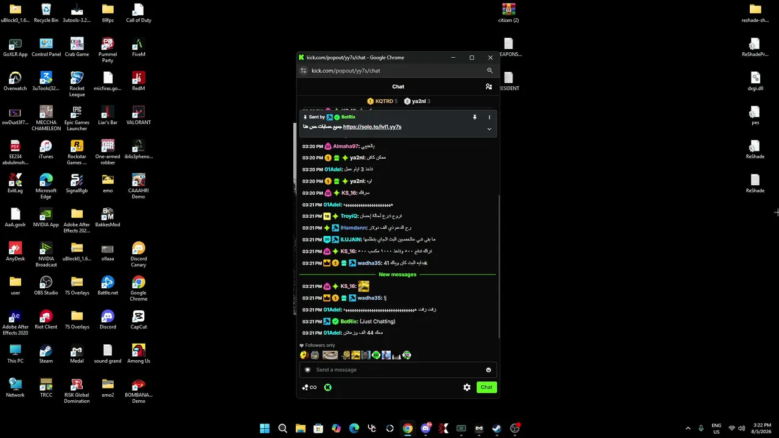Open Copilot from taskbar
The width and height of the screenshot is (779, 438).
pos(336,428)
